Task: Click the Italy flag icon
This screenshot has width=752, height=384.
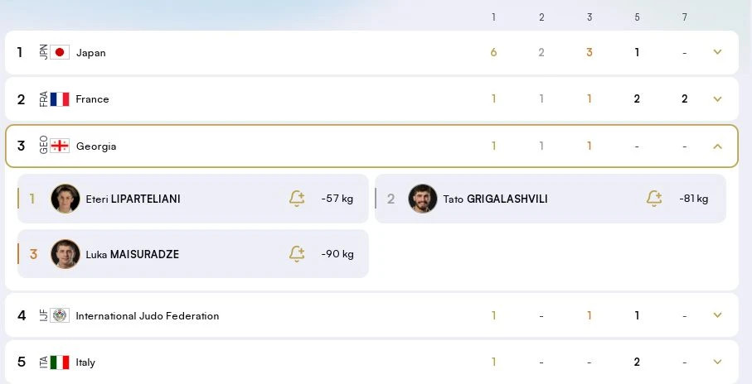Action: coord(60,362)
